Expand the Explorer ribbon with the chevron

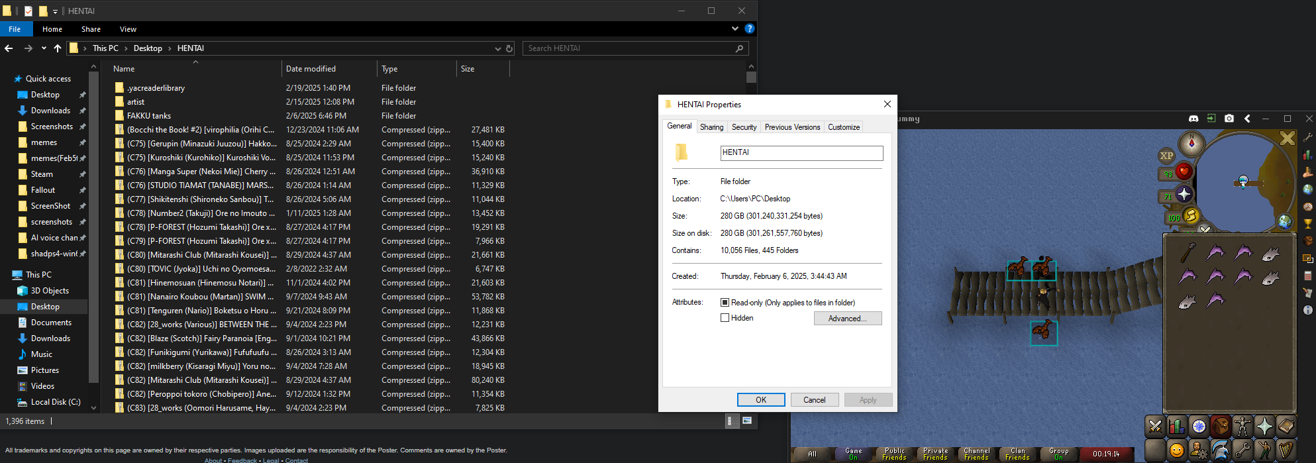coord(735,28)
